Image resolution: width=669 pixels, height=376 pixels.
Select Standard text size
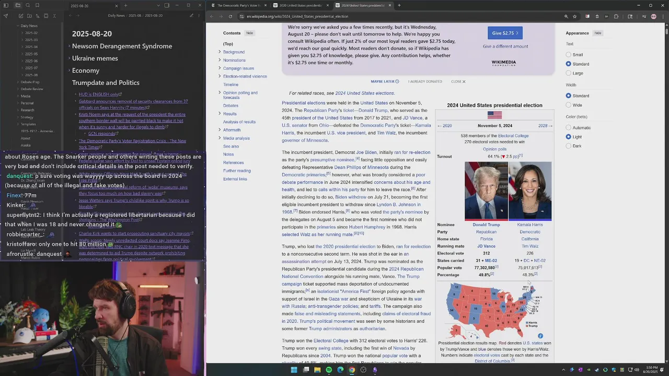(569, 64)
